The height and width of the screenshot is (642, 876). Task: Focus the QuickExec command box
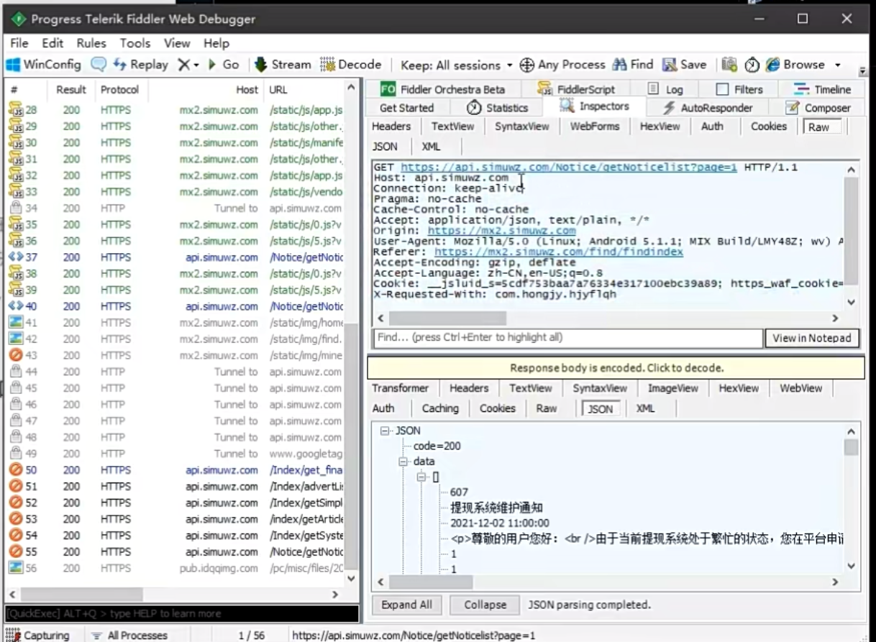pyautogui.click(x=182, y=613)
